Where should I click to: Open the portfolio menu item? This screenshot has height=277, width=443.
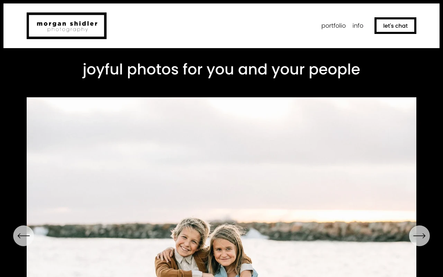pyautogui.click(x=333, y=26)
